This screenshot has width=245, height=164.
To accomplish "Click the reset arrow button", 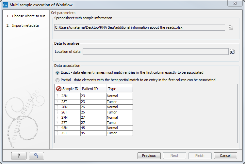I will click(36, 156).
